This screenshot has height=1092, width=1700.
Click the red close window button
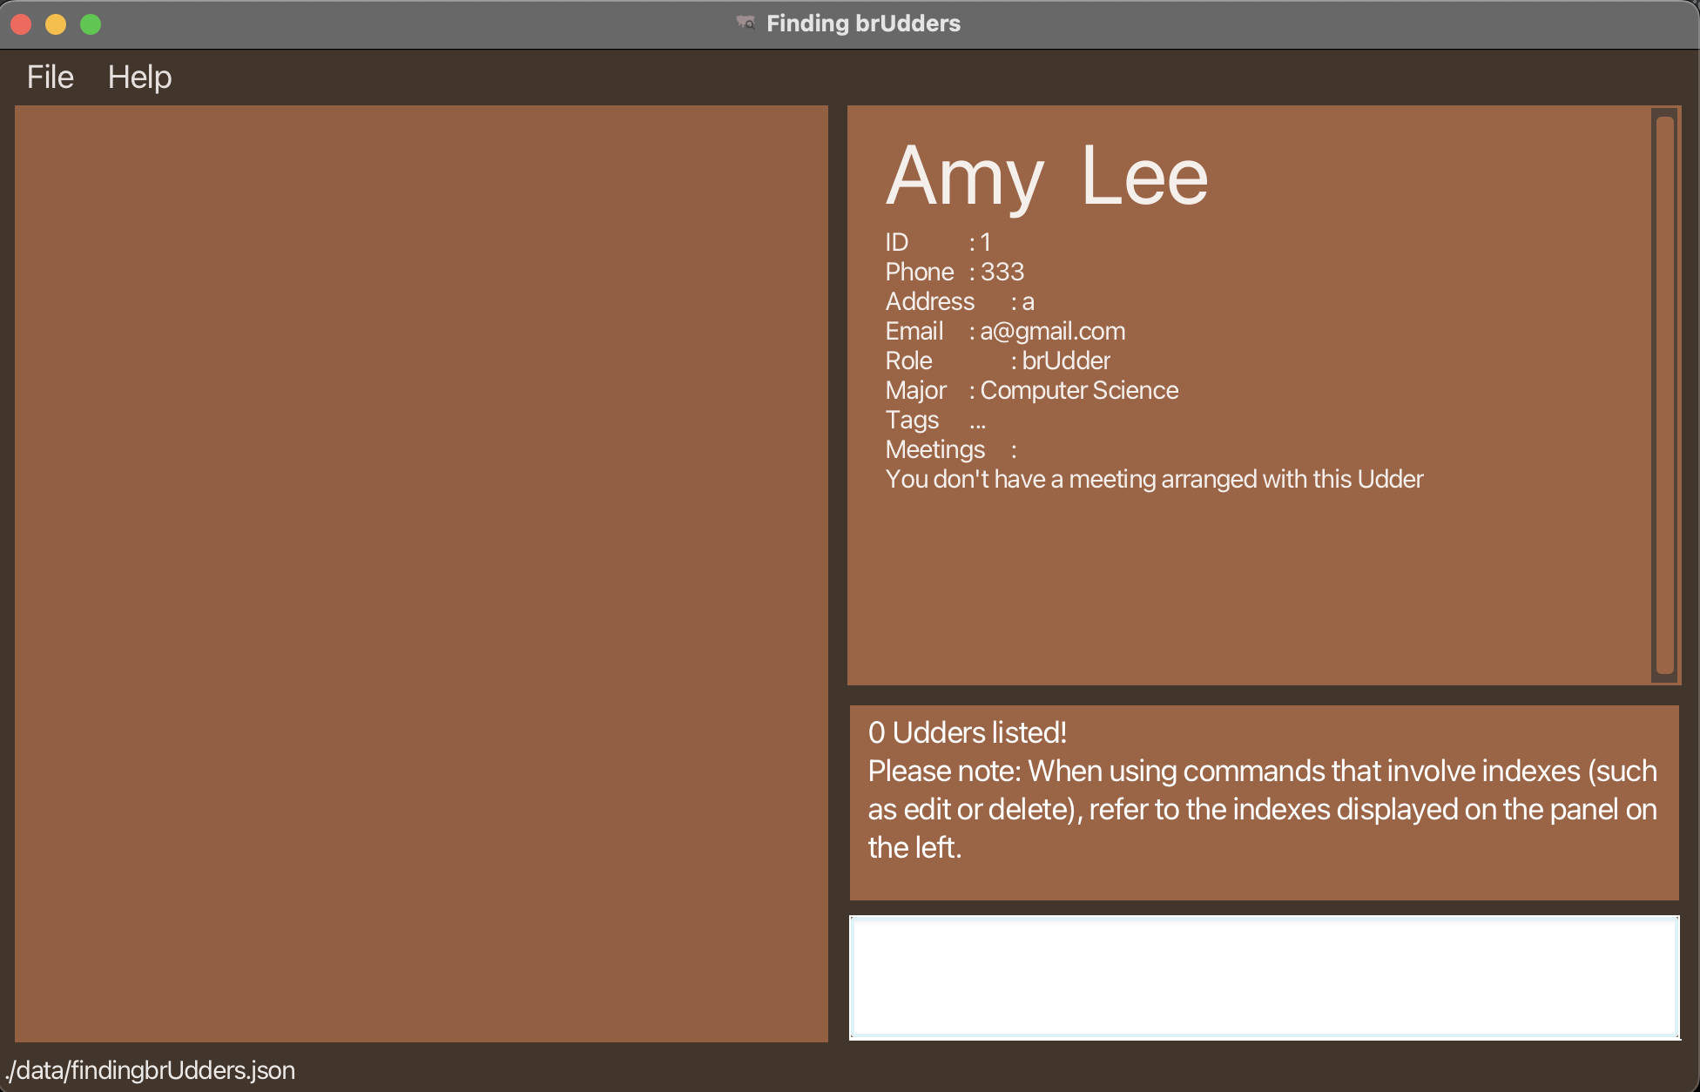point(22,24)
